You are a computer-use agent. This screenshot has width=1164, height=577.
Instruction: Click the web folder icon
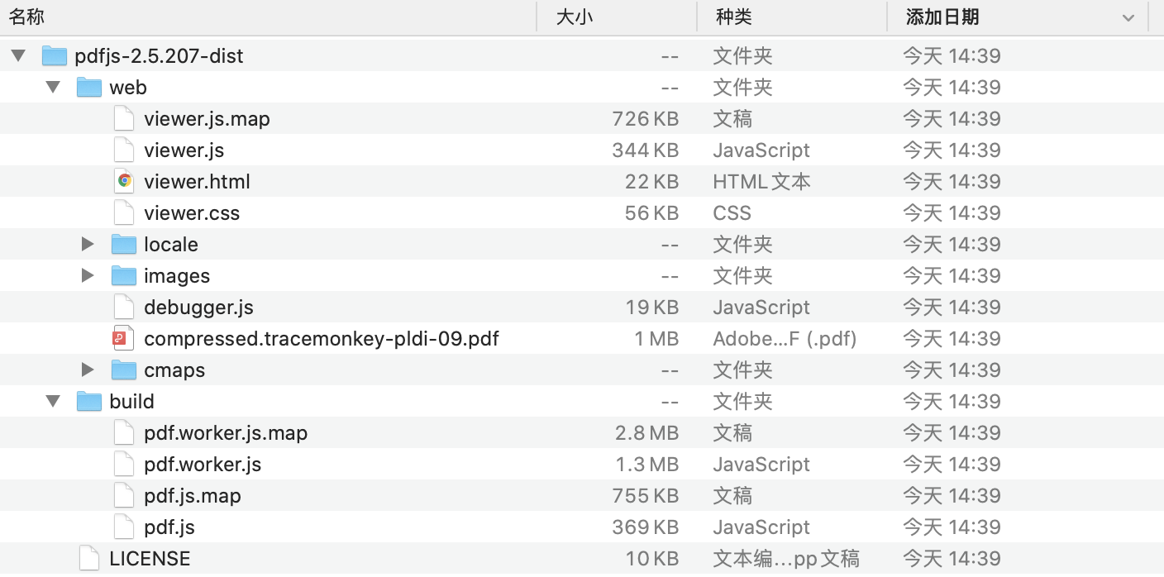(x=89, y=88)
